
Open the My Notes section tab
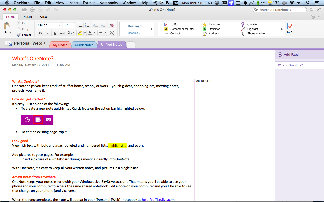click(60, 45)
